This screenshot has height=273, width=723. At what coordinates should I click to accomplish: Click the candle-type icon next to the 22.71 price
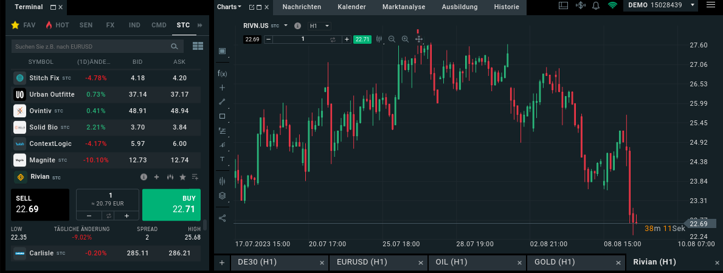(379, 39)
